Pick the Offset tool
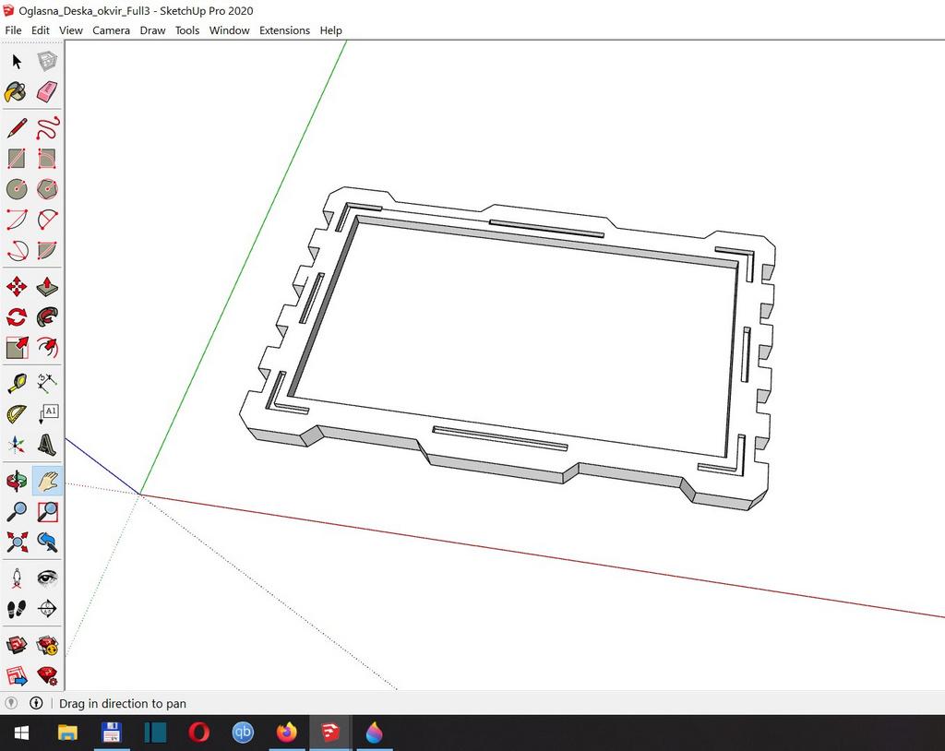Screen dimensions: 945x751 coord(47,347)
